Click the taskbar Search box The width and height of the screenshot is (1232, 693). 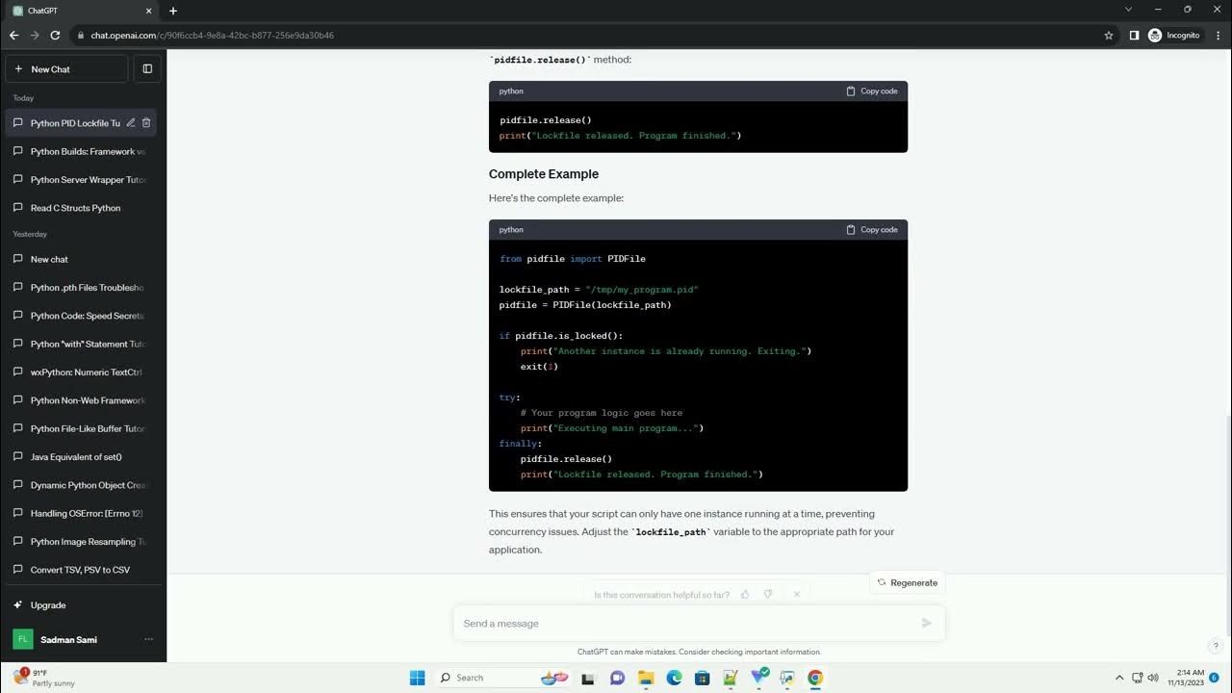click(501, 678)
